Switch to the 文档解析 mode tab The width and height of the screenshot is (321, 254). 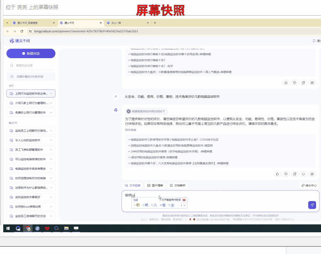178,185
